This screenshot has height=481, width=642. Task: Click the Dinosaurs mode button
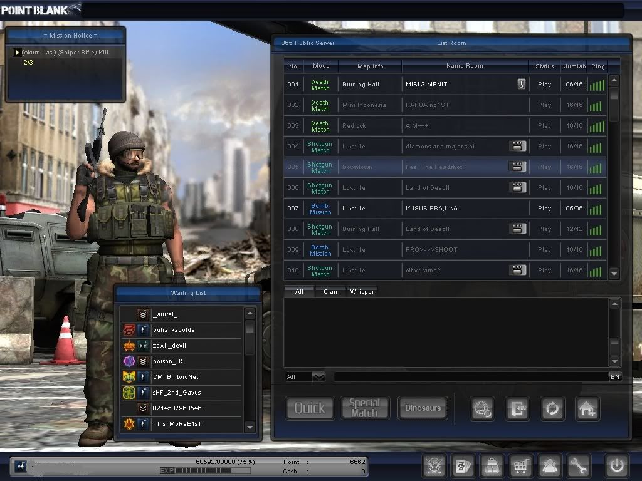point(423,408)
